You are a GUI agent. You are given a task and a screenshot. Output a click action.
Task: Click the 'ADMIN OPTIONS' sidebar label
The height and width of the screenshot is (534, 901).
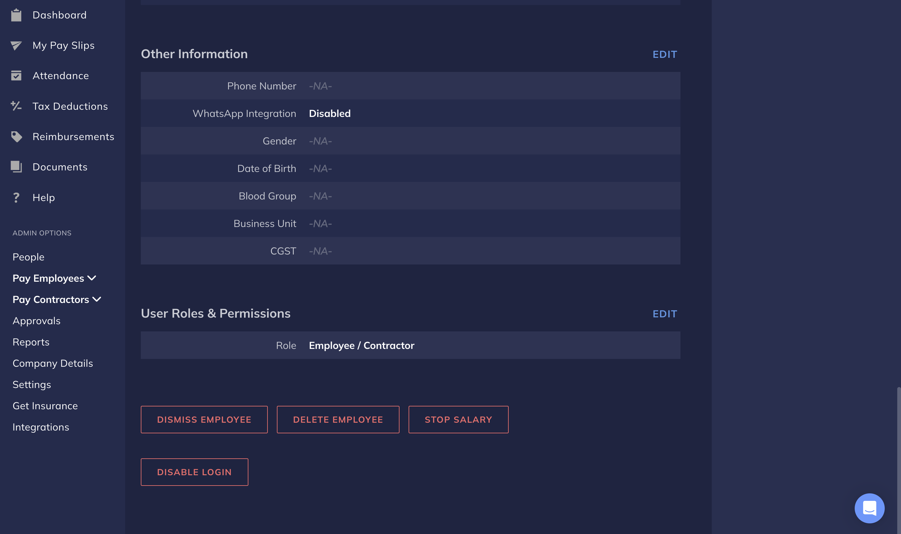pos(42,233)
